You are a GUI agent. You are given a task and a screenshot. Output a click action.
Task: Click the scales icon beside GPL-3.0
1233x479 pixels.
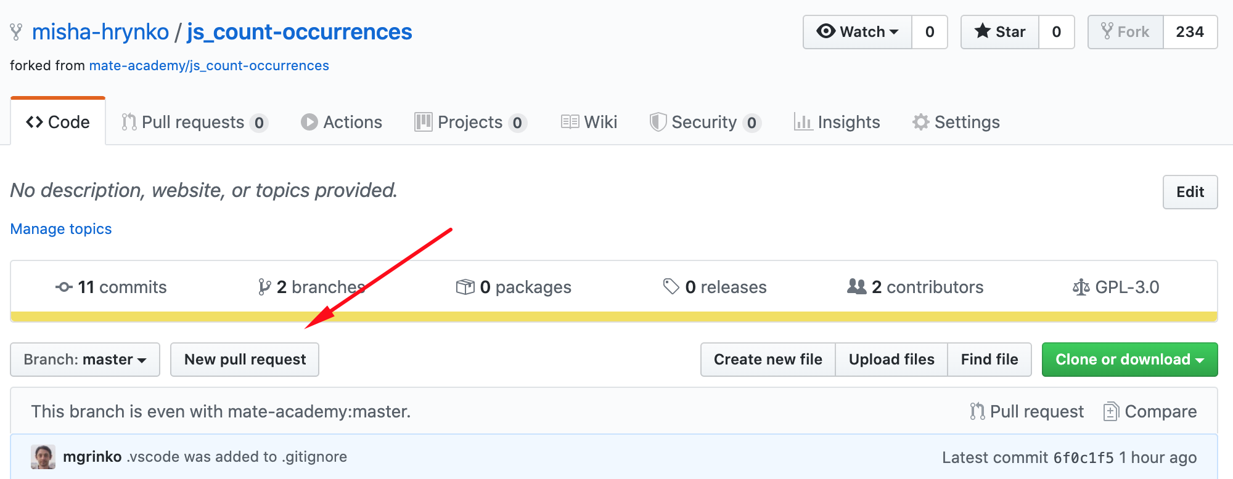click(x=1081, y=287)
